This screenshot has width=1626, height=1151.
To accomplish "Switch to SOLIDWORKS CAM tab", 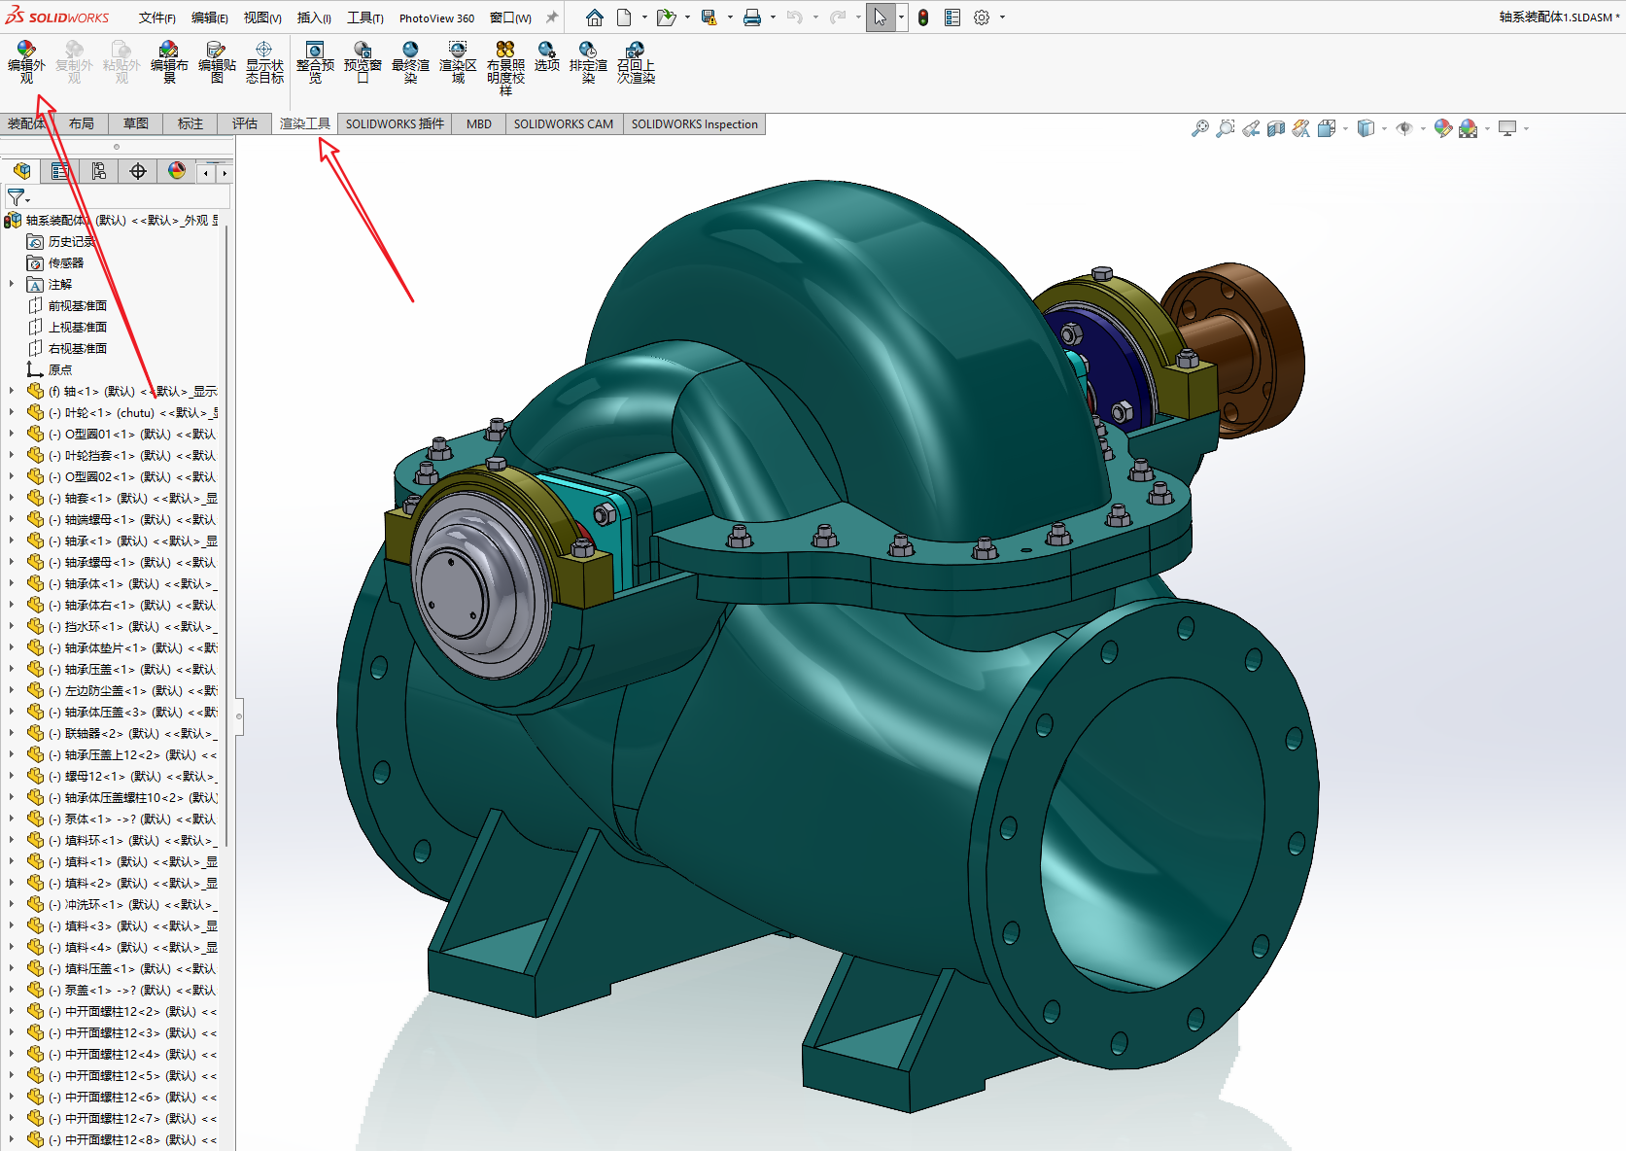I will pyautogui.click(x=564, y=123).
